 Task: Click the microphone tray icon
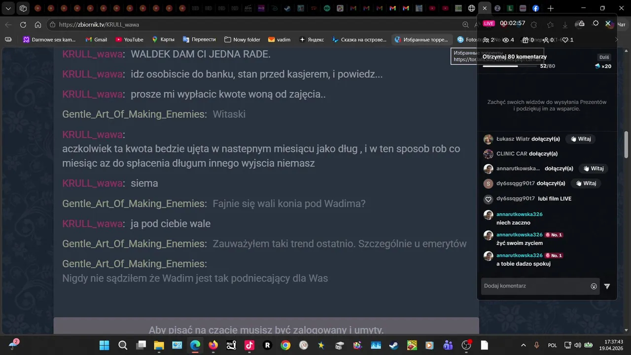pos(536,345)
